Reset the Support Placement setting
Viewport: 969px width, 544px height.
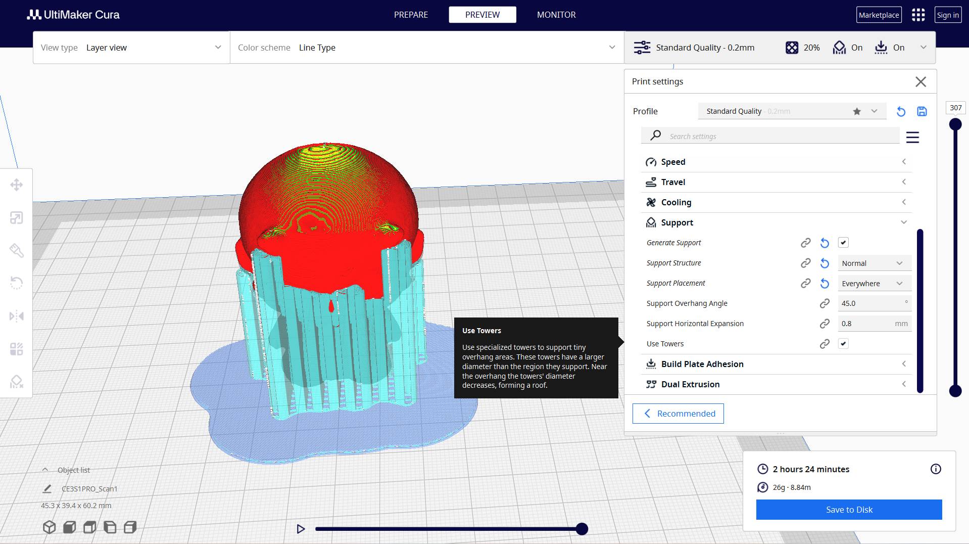coord(825,283)
